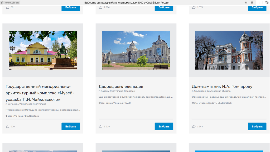
Task: Click thumbs-up icon with 1 575 likes
Action: 194,7
